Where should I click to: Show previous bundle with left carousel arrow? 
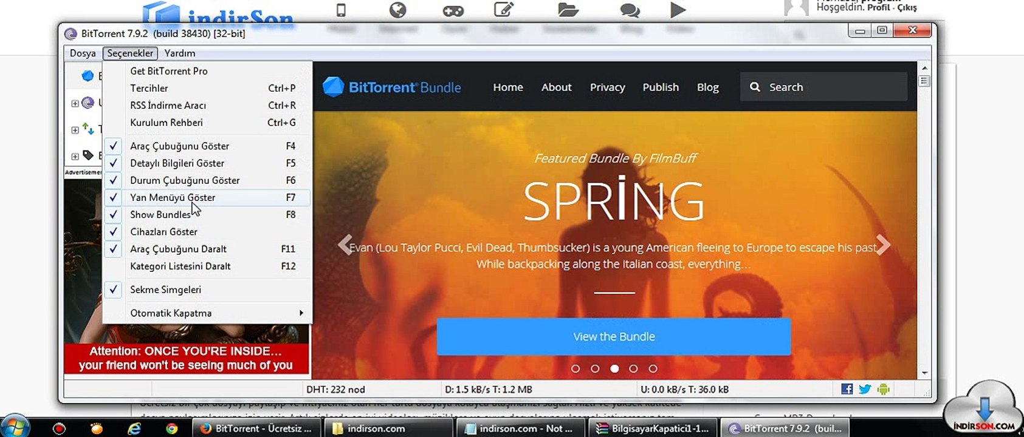coord(345,245)
